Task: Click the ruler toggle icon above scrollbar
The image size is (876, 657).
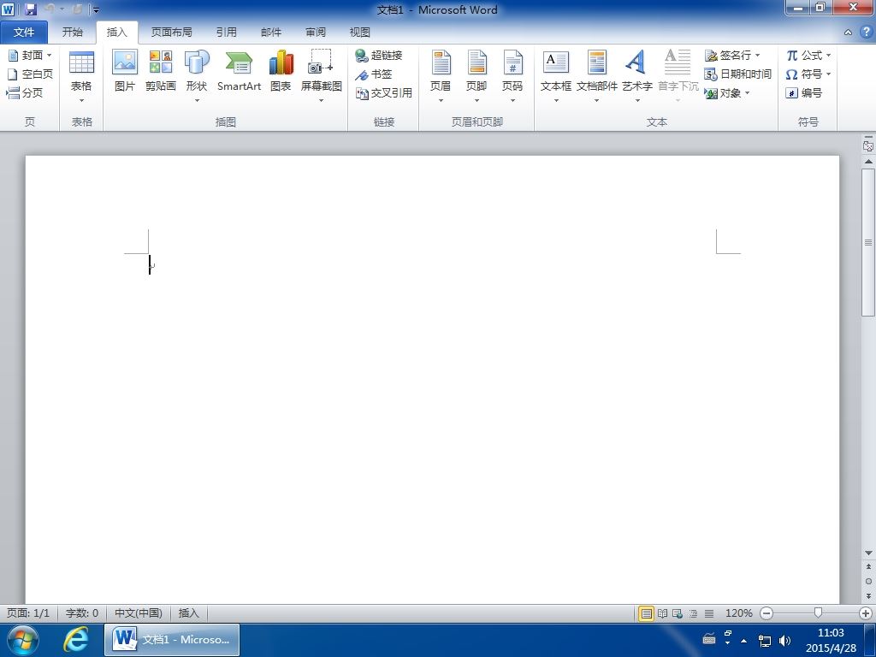Action: pos(868,145)
